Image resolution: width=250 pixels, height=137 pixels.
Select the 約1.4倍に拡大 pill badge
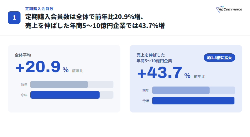[219, 58]
